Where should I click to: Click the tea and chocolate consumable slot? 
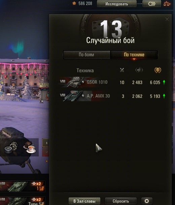30,147
